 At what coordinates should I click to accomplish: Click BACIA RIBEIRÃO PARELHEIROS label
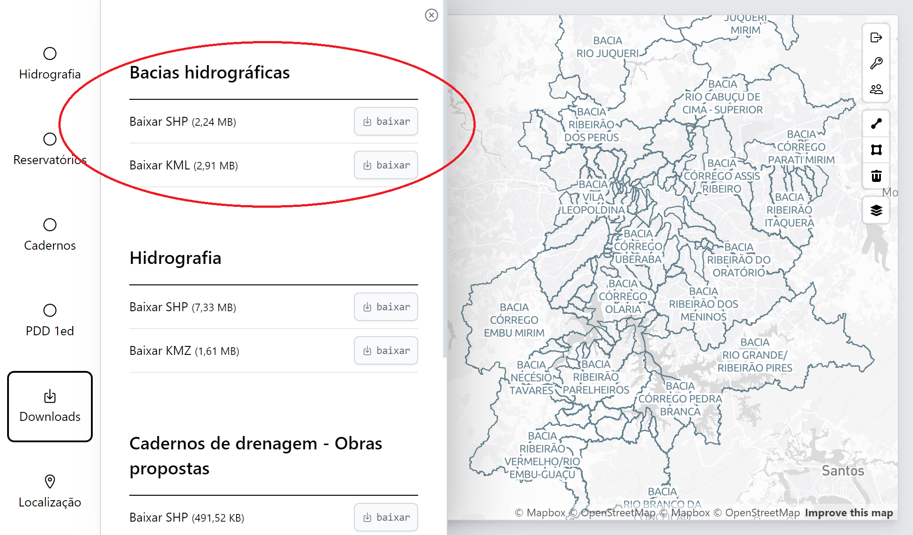click(x=596, y=377)
